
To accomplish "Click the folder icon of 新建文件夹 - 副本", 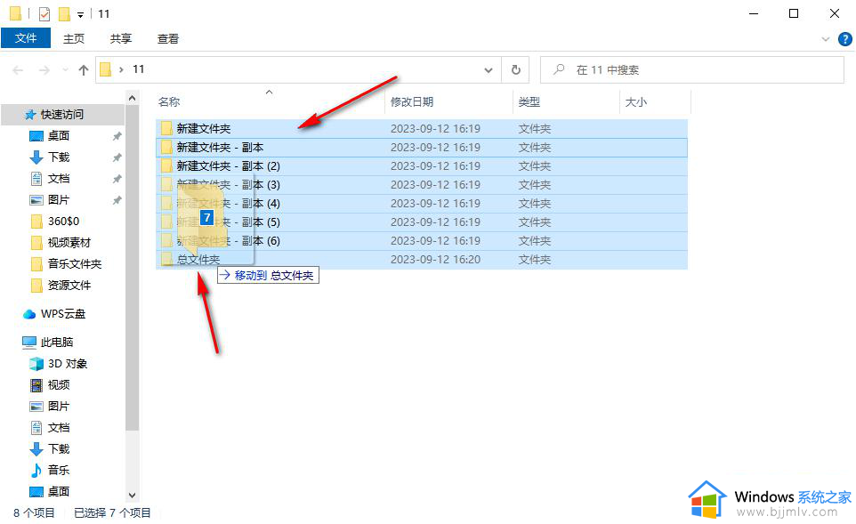I will click(x=166, y=148).
